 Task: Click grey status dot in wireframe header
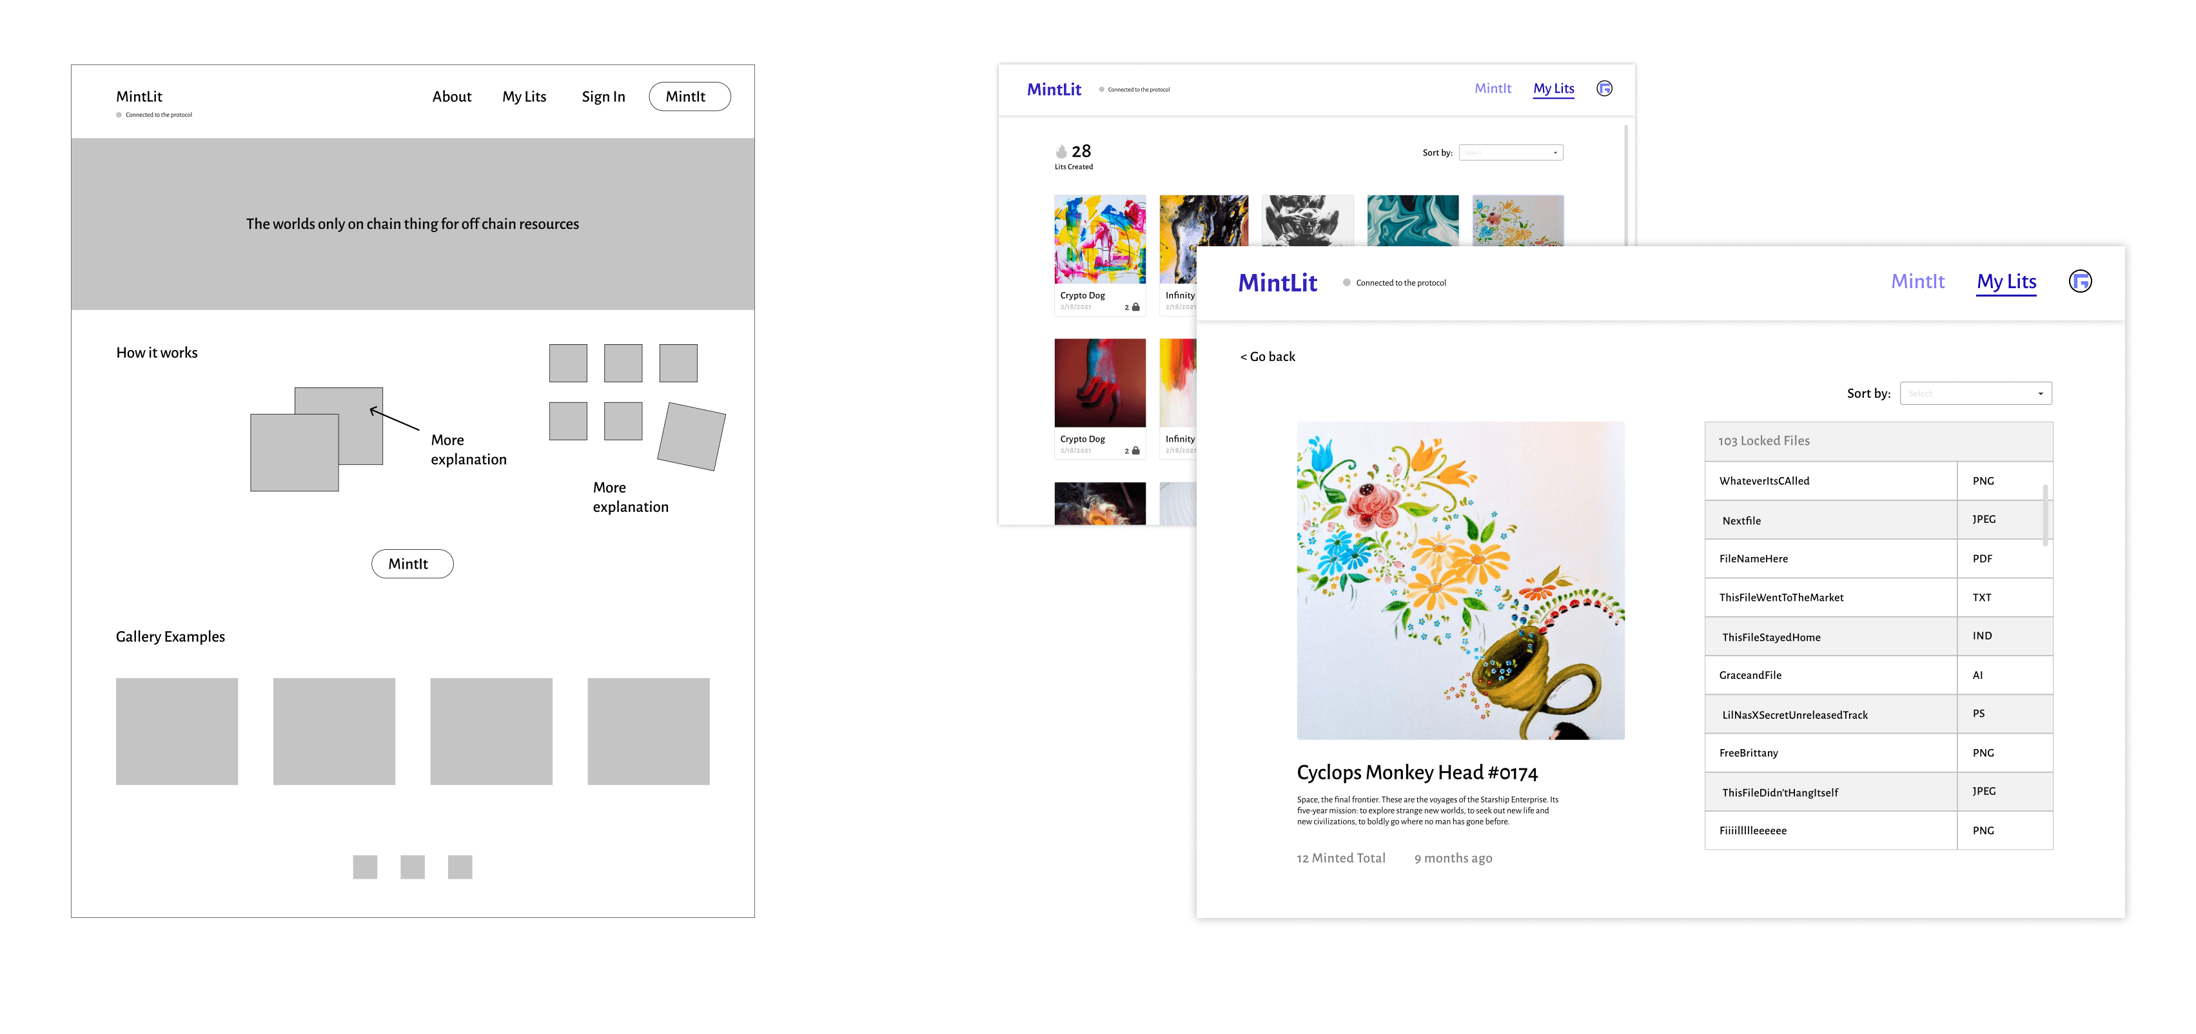(x=119, y=115)
